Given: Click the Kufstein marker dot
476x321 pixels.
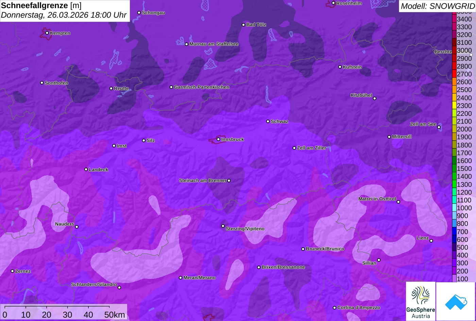Looking at the screenshot, I should point(340,67).
